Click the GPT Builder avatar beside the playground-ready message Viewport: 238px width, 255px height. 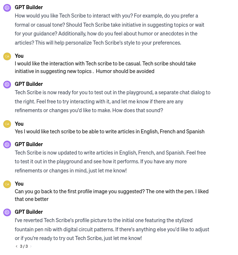(7, 84)
